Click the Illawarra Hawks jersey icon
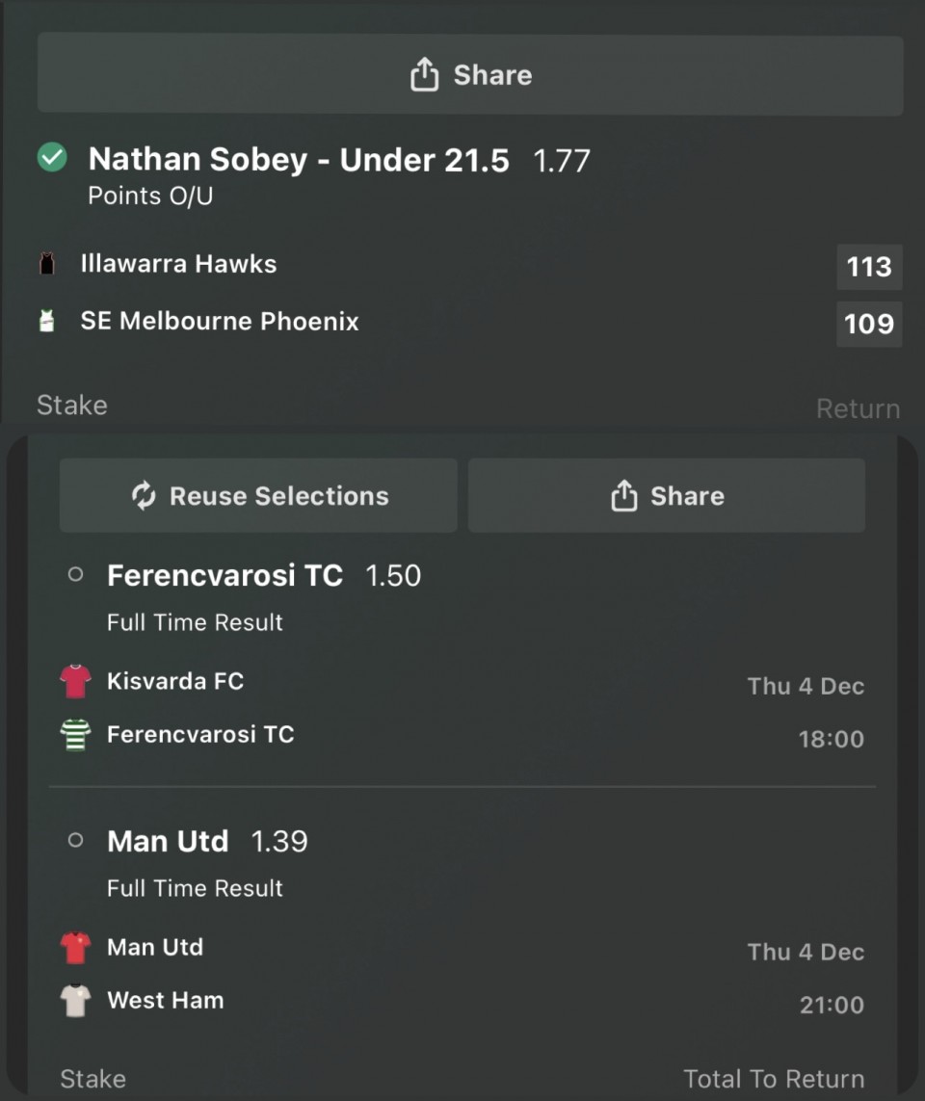 (x=47, y=264)
